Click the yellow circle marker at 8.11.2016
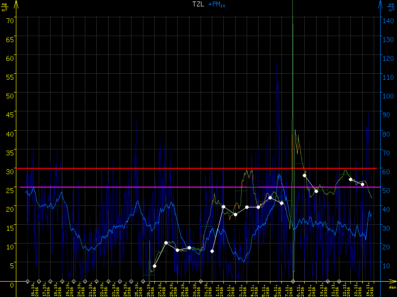This screenshot has height=297, width=397. (293, 281)
